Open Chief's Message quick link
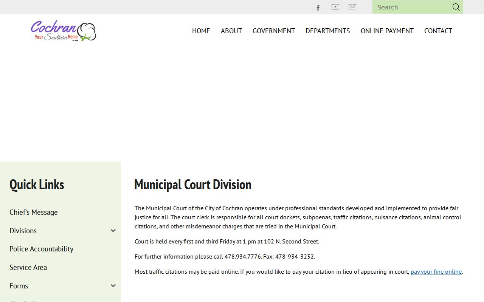484x302 pixels. 34,212
